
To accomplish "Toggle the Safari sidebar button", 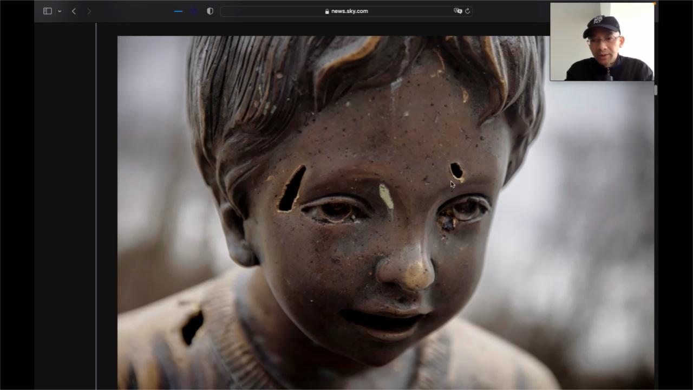I will point(48,11).
